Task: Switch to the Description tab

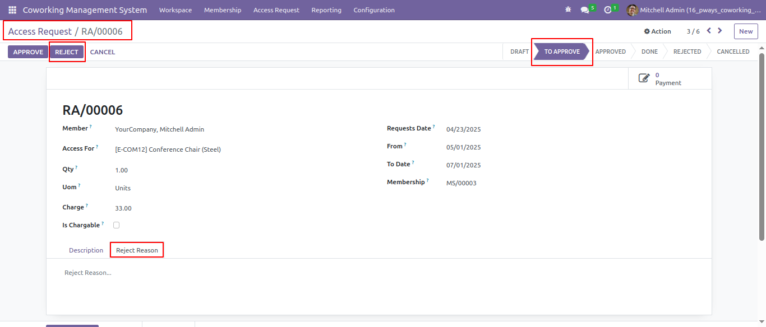Action: pyautogui.click(x=86, y=250)
